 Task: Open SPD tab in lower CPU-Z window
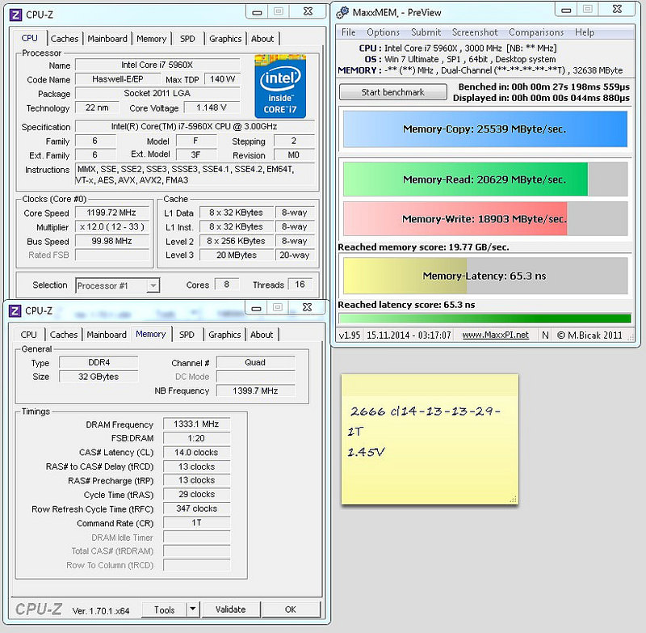coord(187,335)
